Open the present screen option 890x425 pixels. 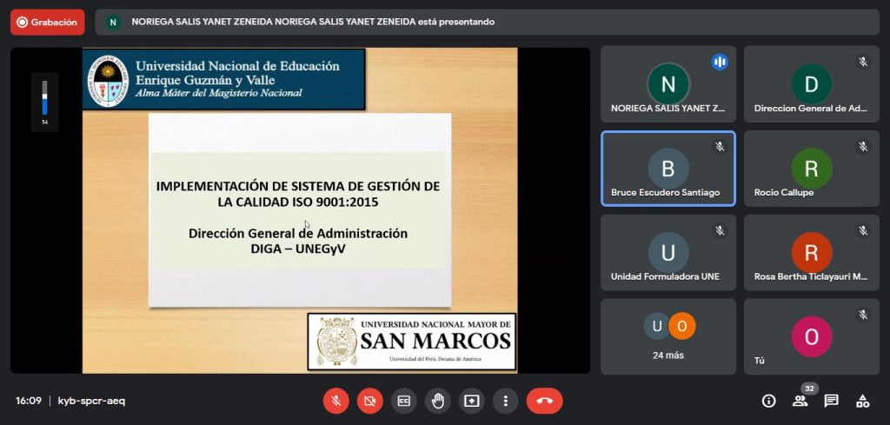(471, 402)
